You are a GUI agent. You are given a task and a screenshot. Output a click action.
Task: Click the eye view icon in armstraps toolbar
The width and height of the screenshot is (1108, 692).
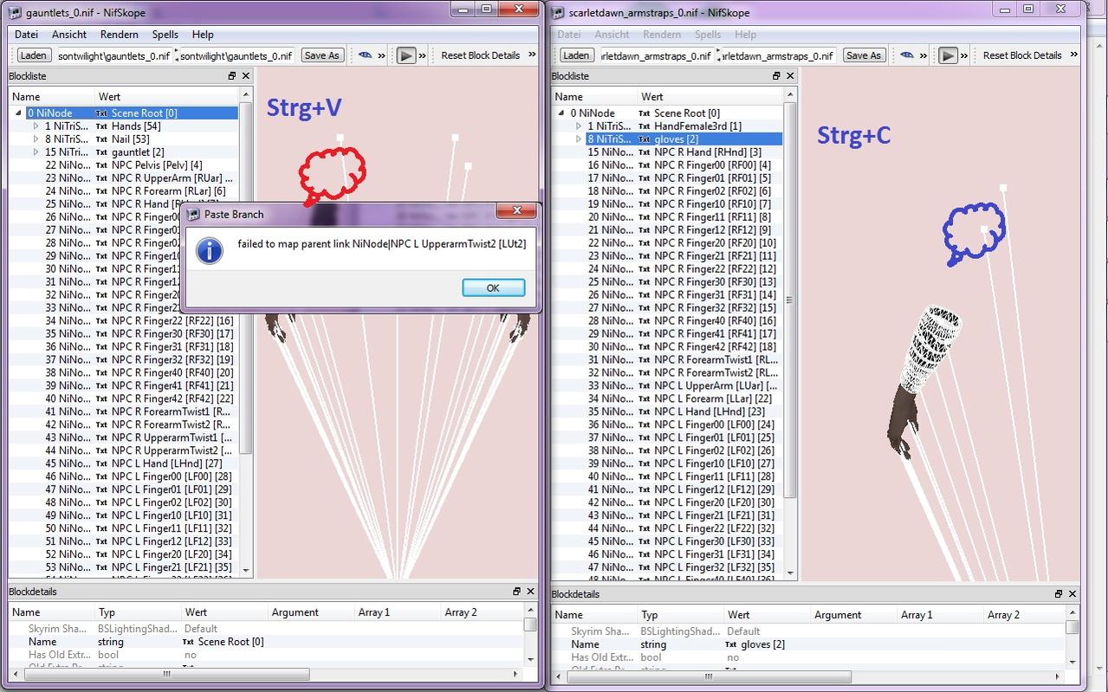906,55
